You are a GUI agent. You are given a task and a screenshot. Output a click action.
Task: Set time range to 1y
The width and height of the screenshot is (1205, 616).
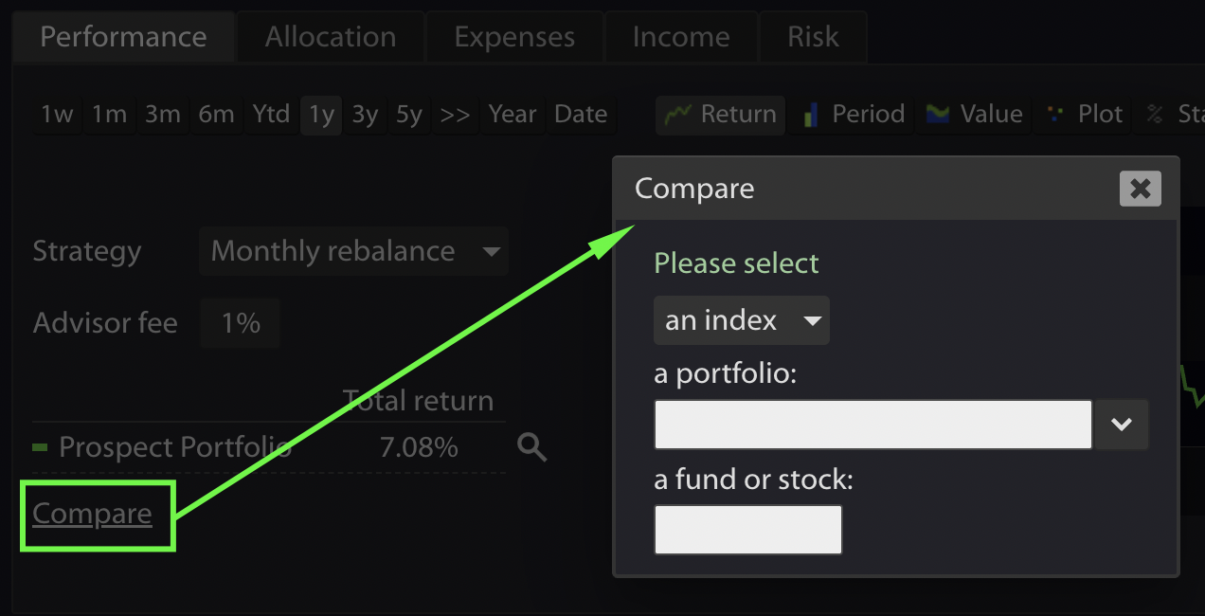tap(321, 115)
